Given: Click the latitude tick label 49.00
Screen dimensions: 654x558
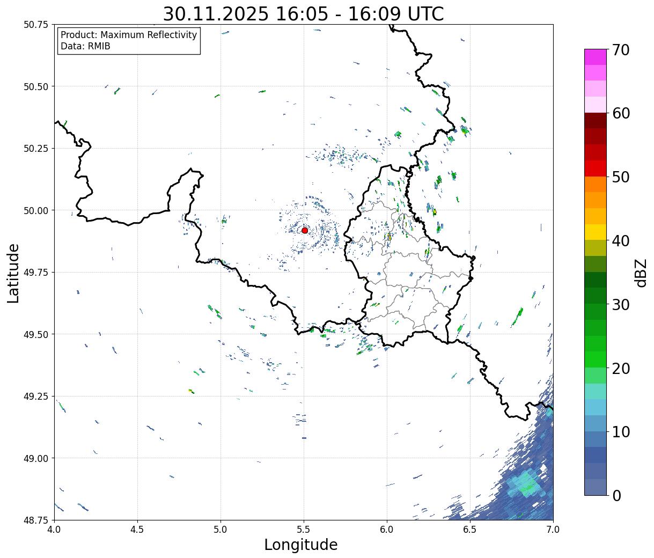Looking at the screenshot, I should (x=35, y=458).
